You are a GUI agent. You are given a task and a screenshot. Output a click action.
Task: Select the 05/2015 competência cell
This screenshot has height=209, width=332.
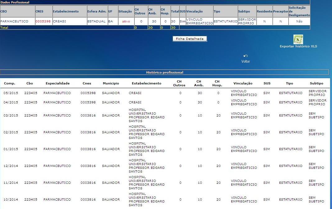(x=11, y=93)
